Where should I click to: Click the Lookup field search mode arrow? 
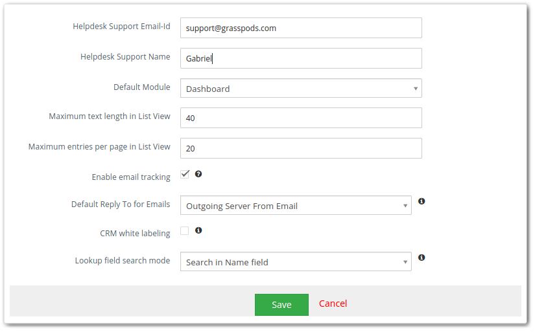click(405, 262)
